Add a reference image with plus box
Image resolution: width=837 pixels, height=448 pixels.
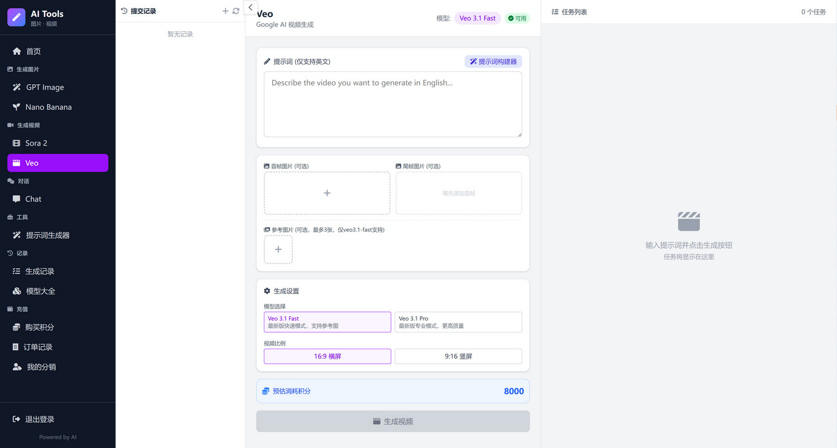click(x=278, y=249)
